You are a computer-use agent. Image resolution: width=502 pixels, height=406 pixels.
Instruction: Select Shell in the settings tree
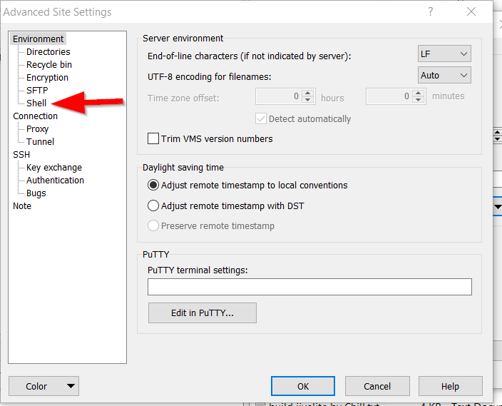(36, 103)
